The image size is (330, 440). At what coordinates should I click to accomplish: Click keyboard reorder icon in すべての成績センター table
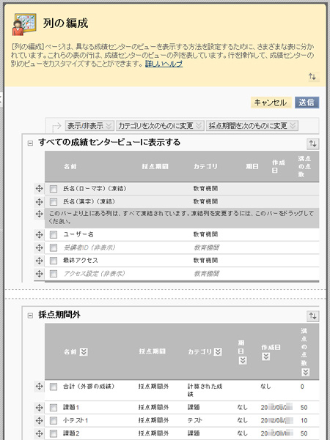click(312, 143)
